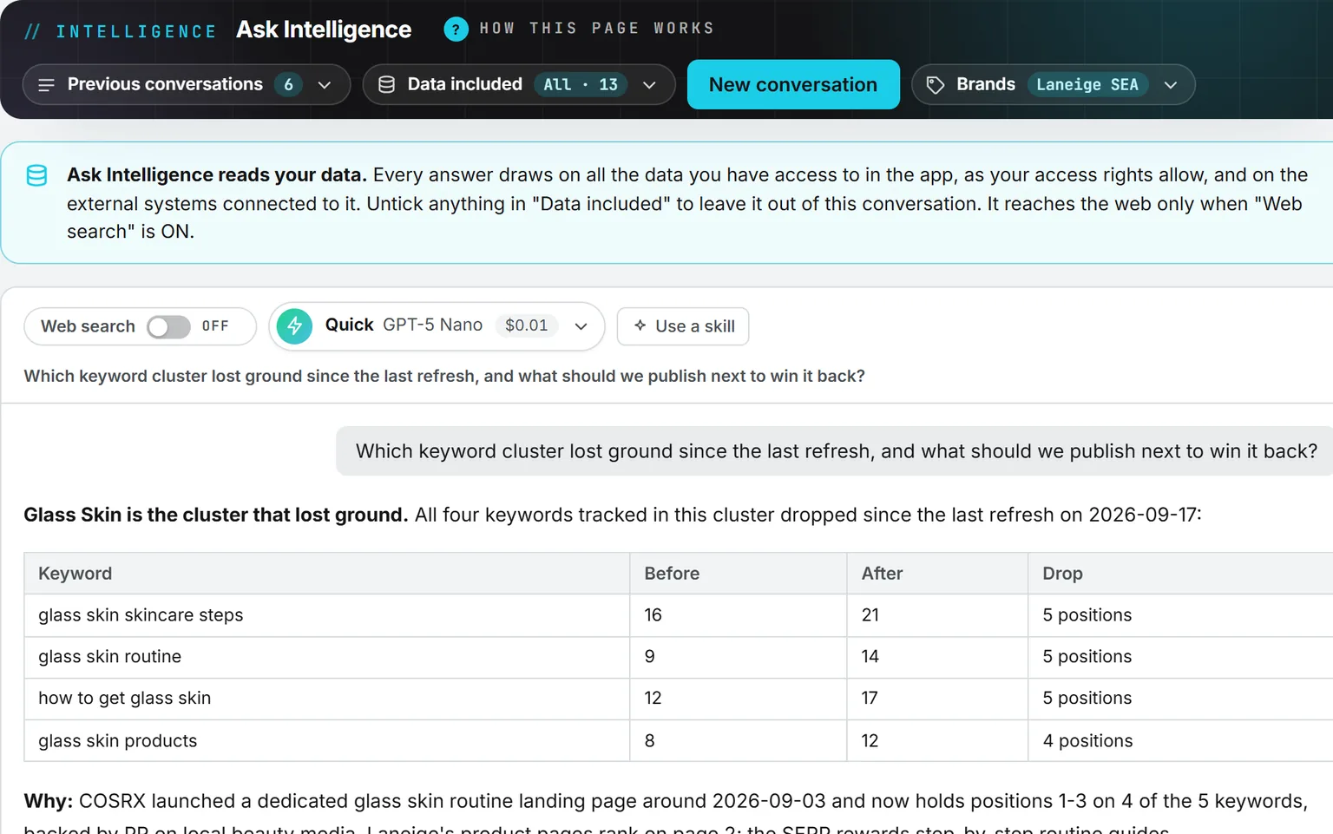1333x834 pixels.
Task: Click the Glass Skin cluster headline text
Action: pyautogui.click(x=215, y=516)
